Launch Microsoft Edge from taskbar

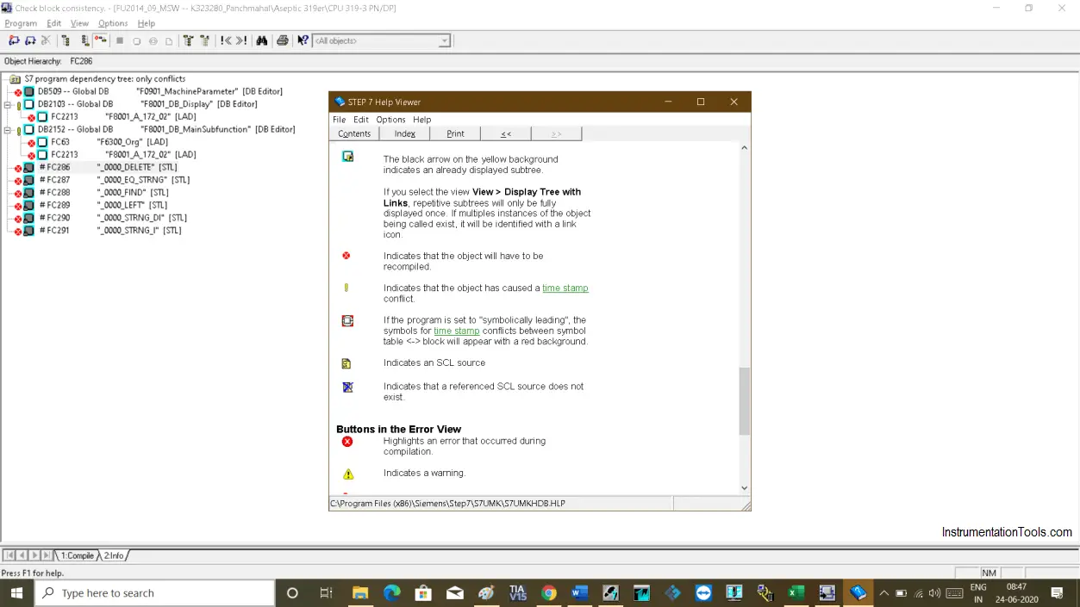pyautogui.click(x=392, y=592)
